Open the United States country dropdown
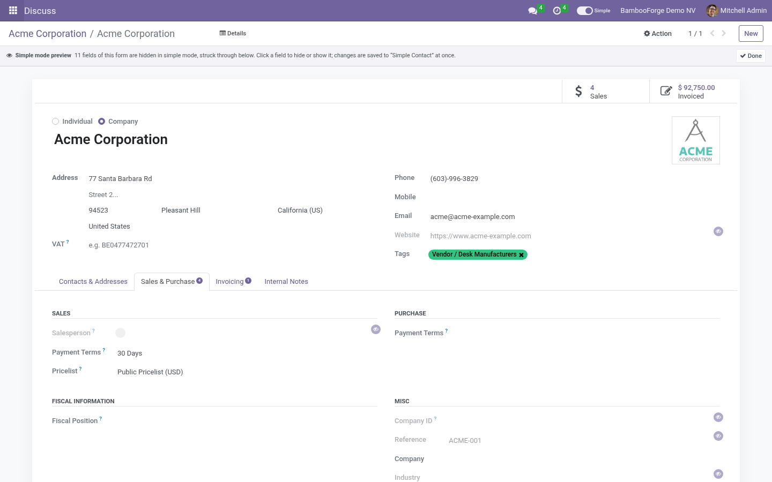 coord(233,227)
